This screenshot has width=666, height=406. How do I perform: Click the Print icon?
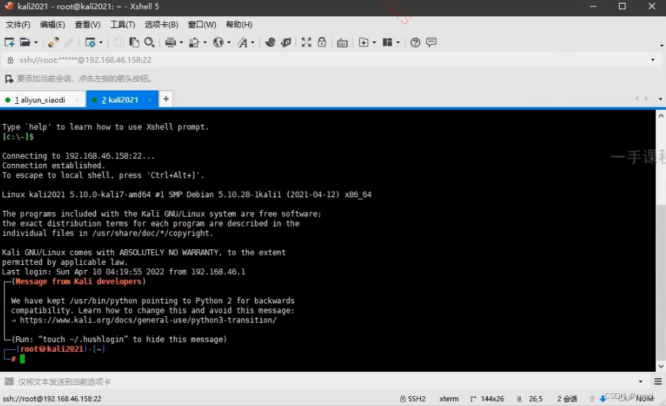pos(170,42)
